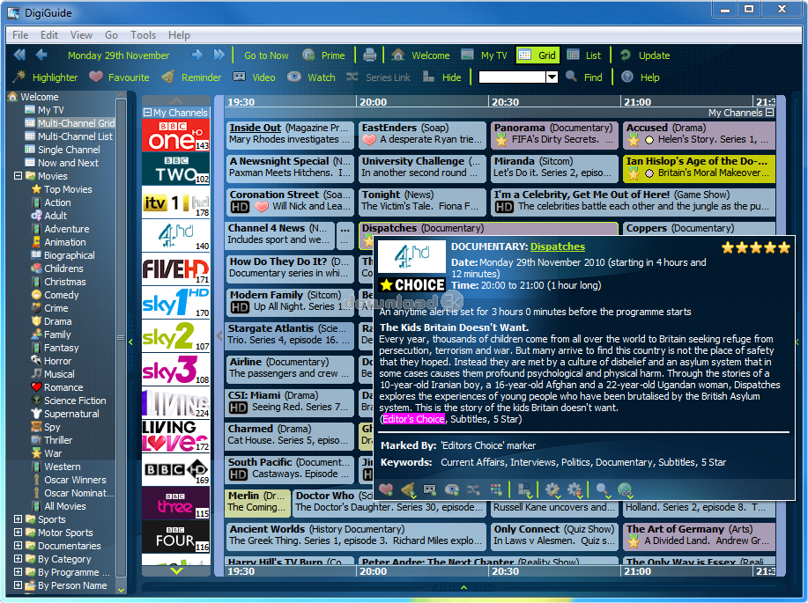The width and height of the screenshot is (808, 603).
Task: Skip forward with double right arrow
Action: (219, 55)
